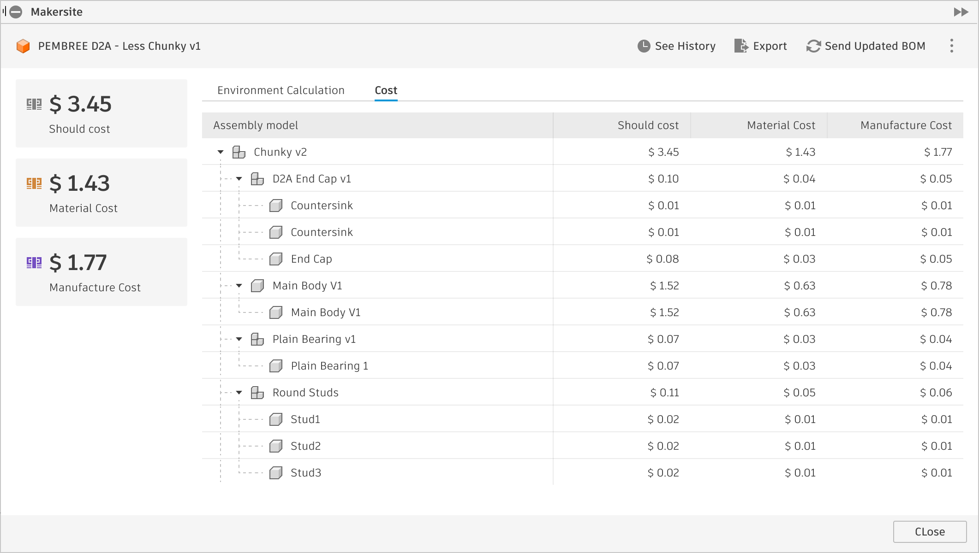Click the Export document icon
979x553 pixels.
pos(741,46)
